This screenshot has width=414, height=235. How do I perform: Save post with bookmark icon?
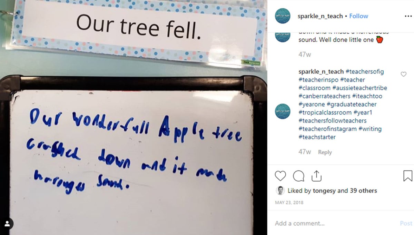coord(407,176)
